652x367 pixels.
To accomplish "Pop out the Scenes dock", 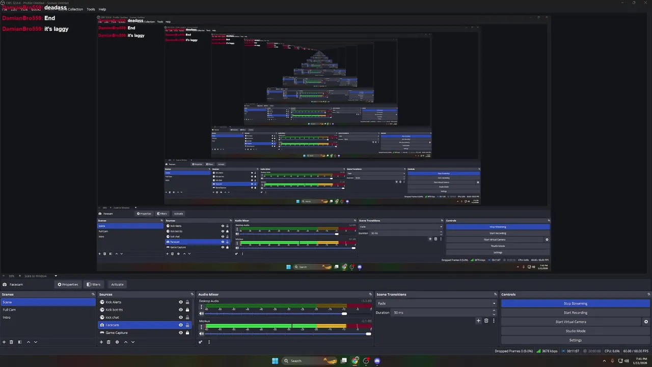I will click(x=93, y=294).
